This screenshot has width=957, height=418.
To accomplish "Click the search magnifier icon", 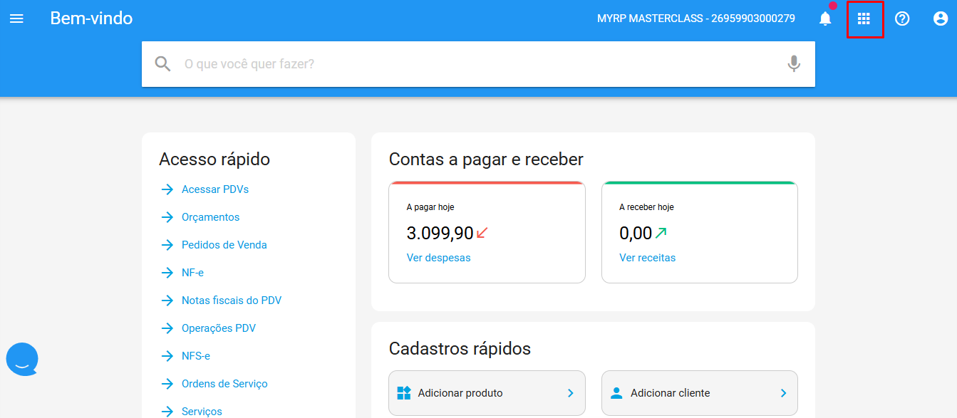I will pyautogui.click(x=163, y=64).
